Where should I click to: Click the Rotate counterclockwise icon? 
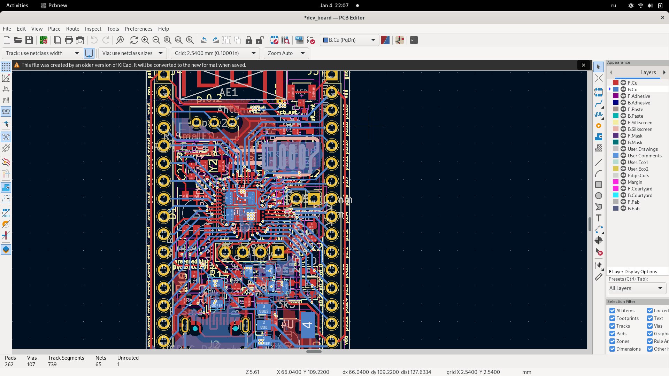tap(204, 40)
